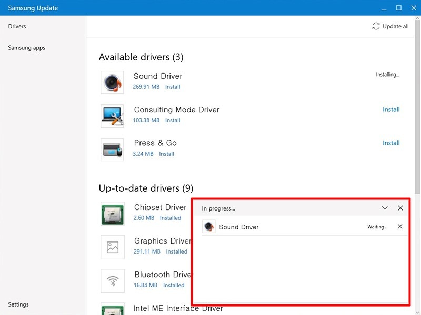421x315 pixels.
Task: Click the 291.11 MB size text
Action: [147, 251]
